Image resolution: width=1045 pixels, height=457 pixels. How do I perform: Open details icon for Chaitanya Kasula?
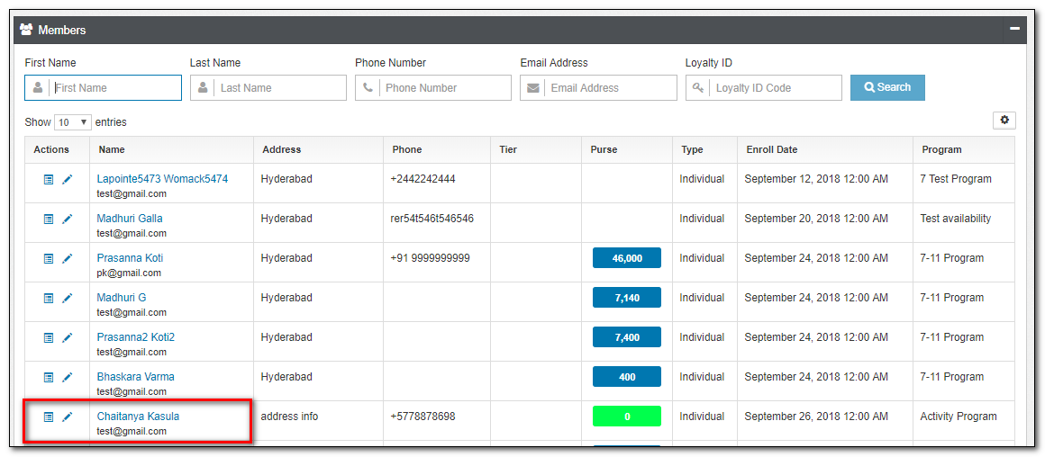49,417
